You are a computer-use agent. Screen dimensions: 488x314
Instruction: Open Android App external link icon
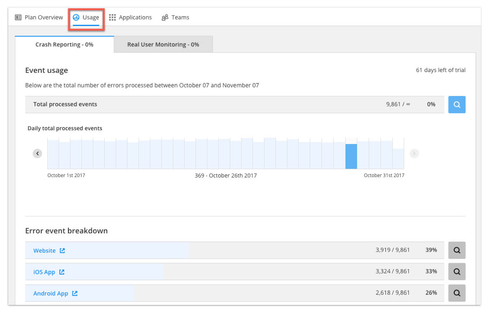click(x=75, y=293)
